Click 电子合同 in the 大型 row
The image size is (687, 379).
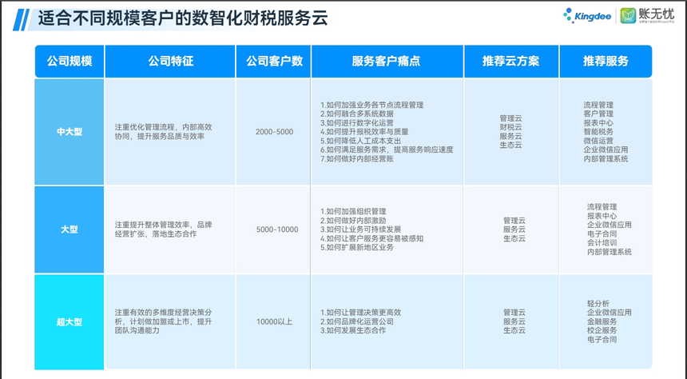click(602, 233)
